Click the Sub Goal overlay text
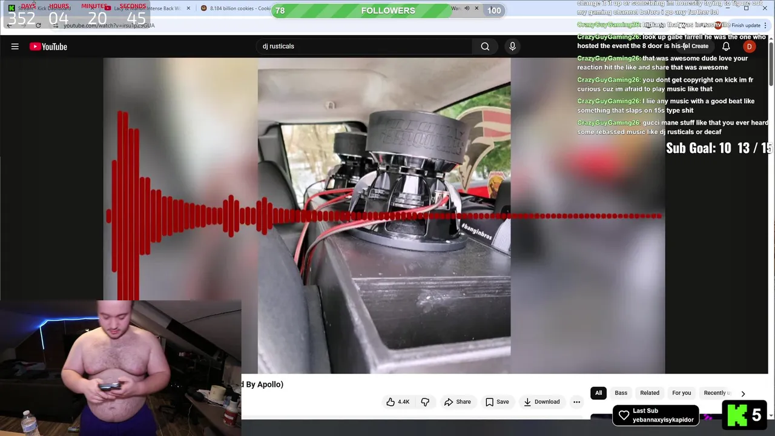The image size is (775, 436). pos(719,148)
